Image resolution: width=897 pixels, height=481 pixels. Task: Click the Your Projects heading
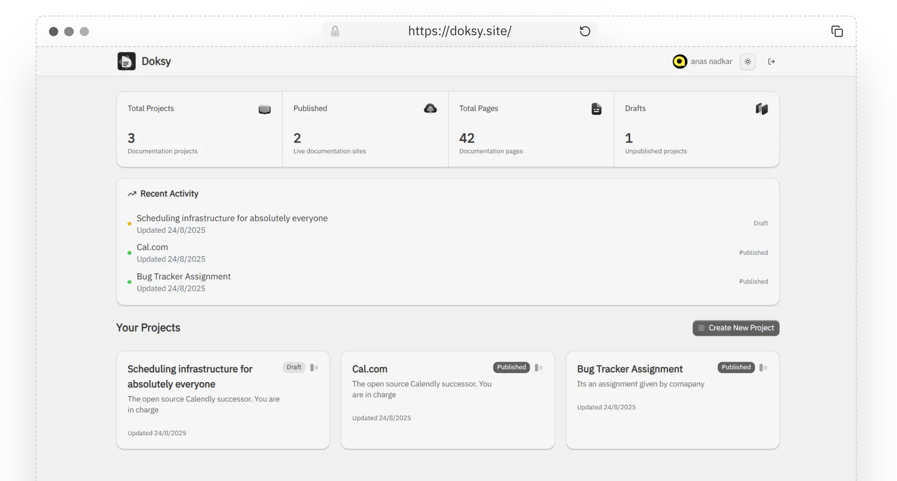tap(148, 328)
